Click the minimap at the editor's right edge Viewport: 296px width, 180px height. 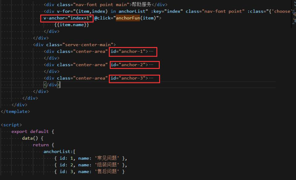pos(294,14)
